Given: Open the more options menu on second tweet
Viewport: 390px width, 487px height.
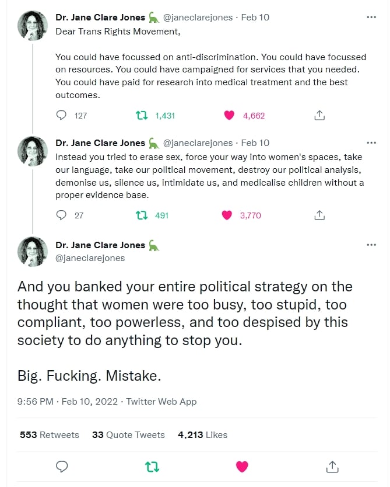Looking at the screenshot, I should [x=371, y=142].
